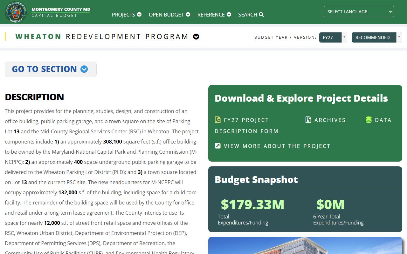Click the chevron icon next to Reference
This screenshot has width=407, height=254.
point(229,15)
